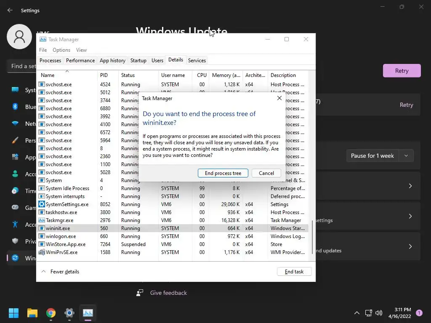Screen dimensions: 431x323
Task: Switch to the Startup tab
Action: coord(138,61)
